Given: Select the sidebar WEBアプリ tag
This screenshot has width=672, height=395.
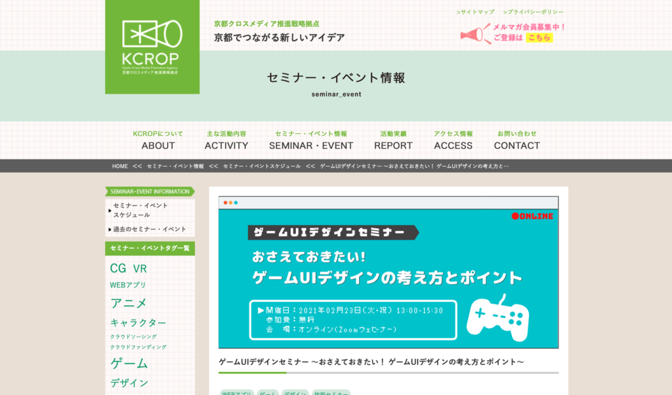Looking at the screenshot, I should [x=128, y=285].
